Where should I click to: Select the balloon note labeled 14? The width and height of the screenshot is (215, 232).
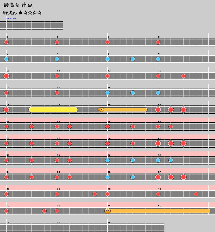[x=107, y=211]
